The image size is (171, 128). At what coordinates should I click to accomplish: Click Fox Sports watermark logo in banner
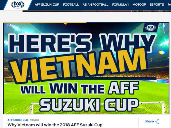(x=151, y=28)
